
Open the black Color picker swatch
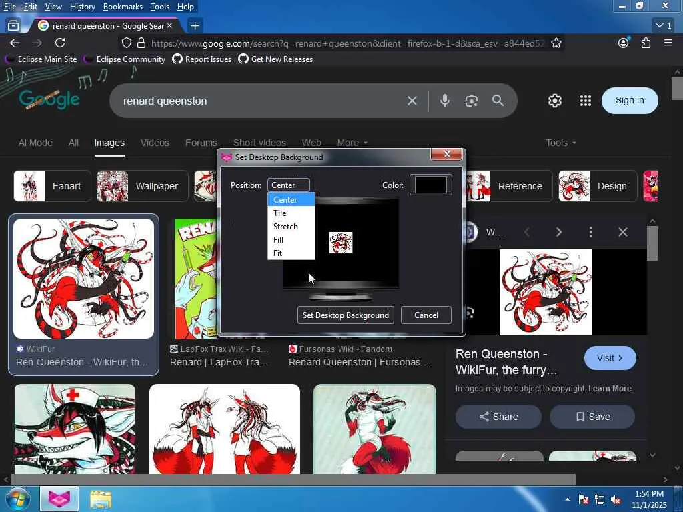tap(430, 185)
